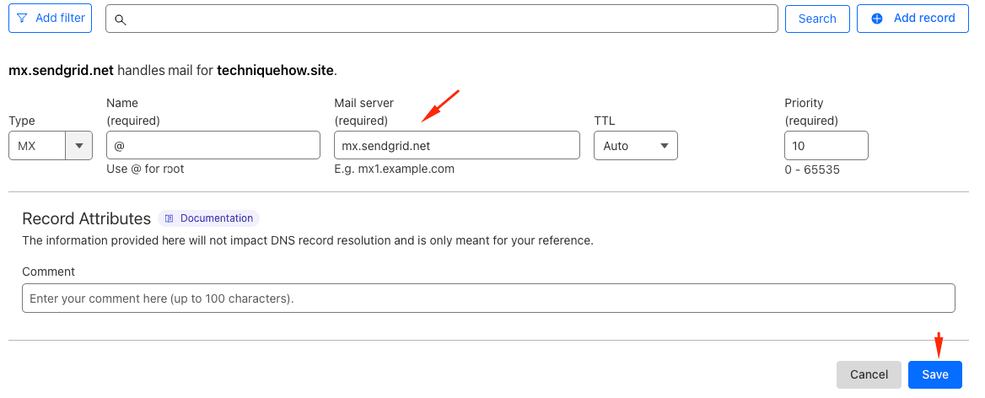Click the magnifying glass icon in search bar
The width and height of the screenshot is (985, 398).
[121, 19]
